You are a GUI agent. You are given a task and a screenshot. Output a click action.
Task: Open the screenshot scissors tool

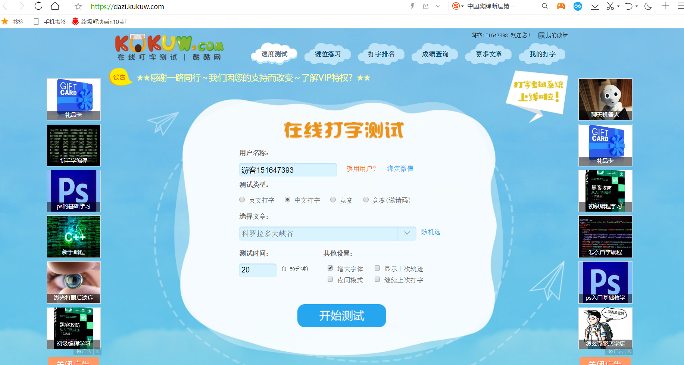coord(610,6)
